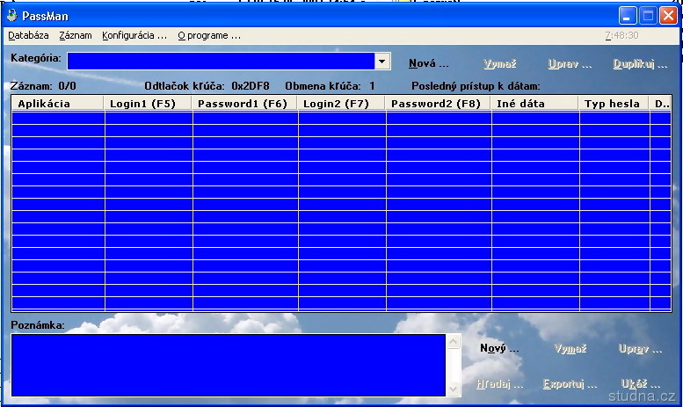
Task: Open the Konfigurácia menu
Action: (134, 36)
